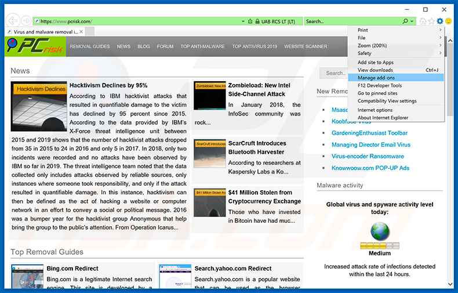Click the smiley feedback icon
Viewport: 458px width, 293px height.
[x=449, y=21]
